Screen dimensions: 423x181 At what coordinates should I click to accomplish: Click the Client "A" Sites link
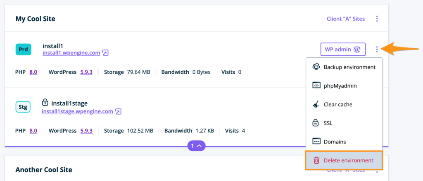(x=345, y=19)
